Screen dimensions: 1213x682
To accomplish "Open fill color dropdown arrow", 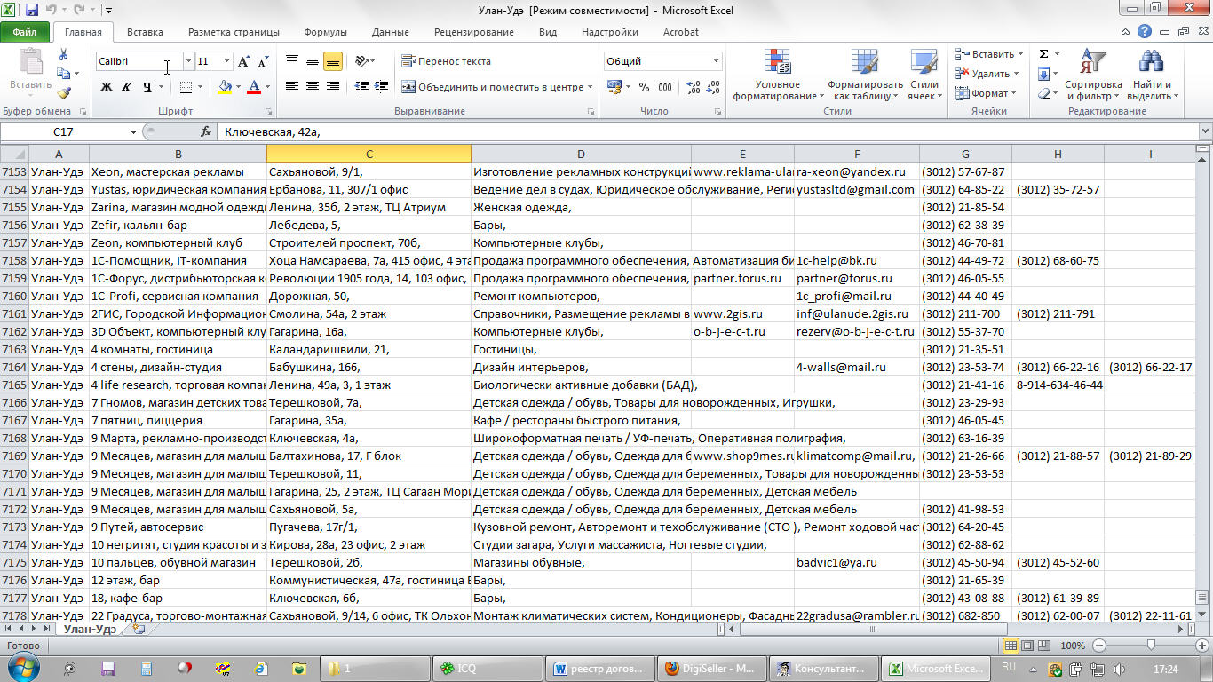I will 239,87.
